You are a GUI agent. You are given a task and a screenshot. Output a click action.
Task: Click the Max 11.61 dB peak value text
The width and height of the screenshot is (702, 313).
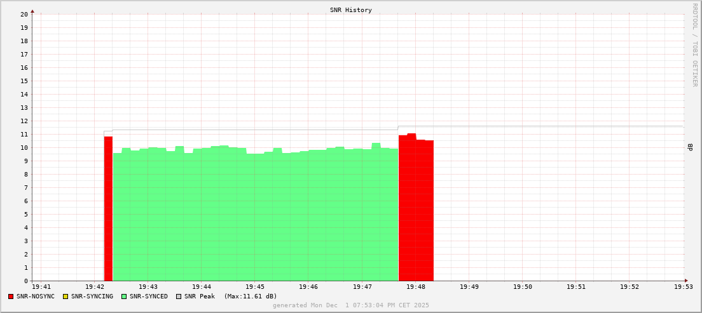point(251,296)
